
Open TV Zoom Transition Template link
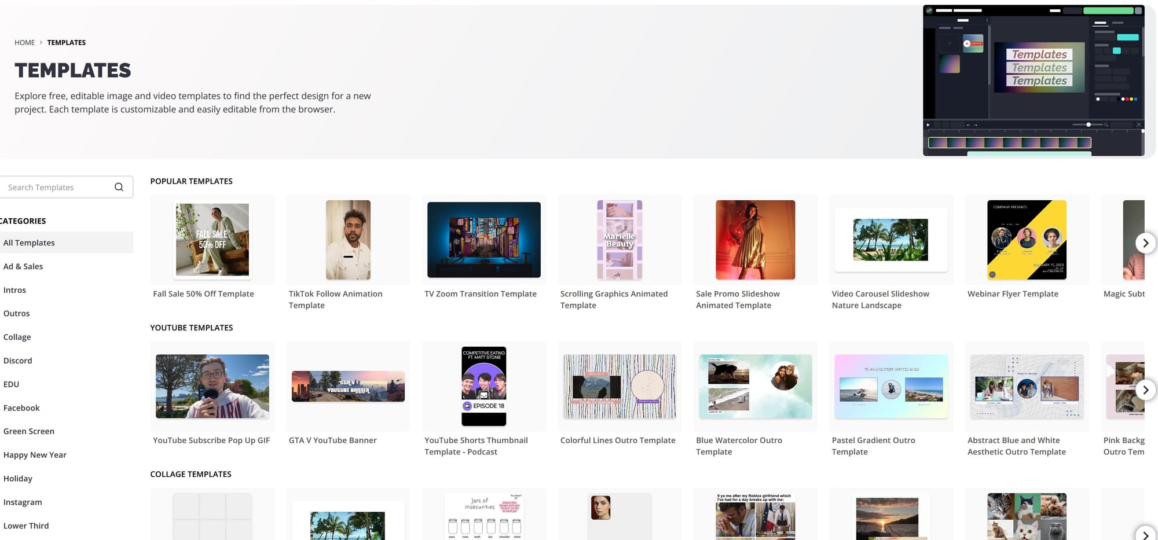[x=480, y=294]
